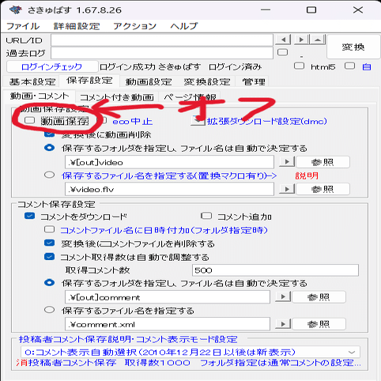Click the 変換 button
The image size is (381, 381).
[353, 47]
